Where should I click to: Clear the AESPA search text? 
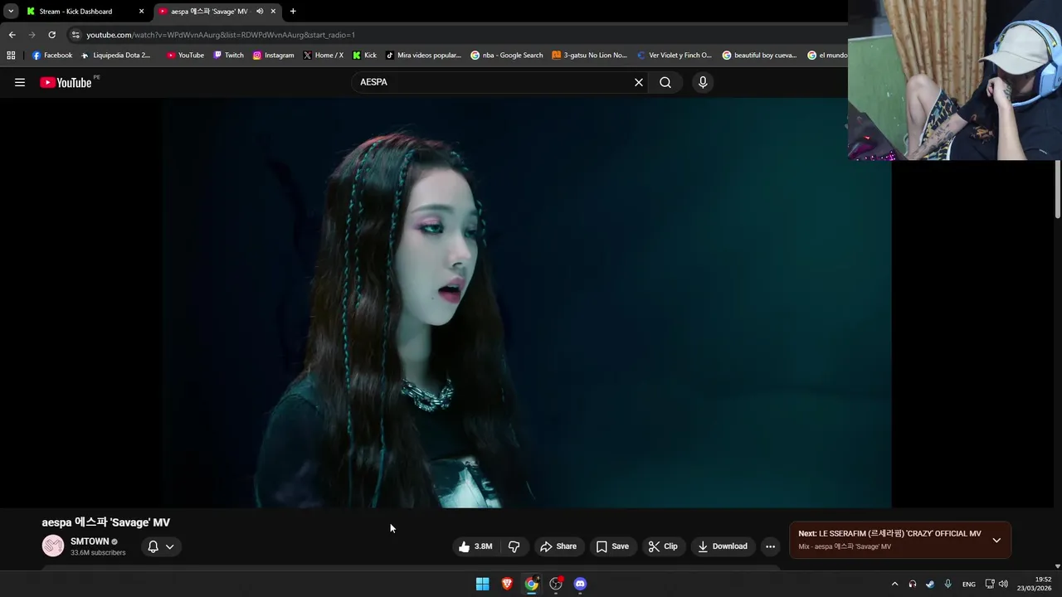coord(639,82)
